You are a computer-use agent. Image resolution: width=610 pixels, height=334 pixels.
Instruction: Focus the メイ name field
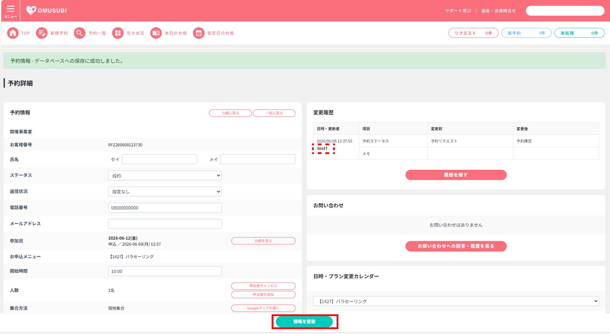click(x=258, y=159)
